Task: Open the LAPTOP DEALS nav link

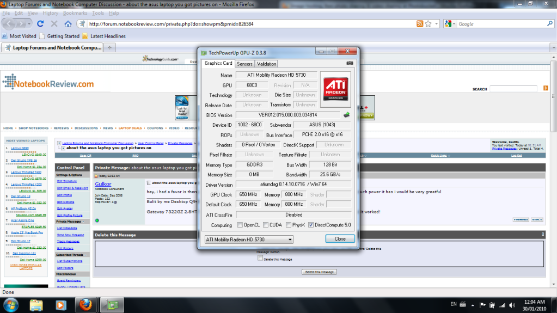Action: (130, 128)
